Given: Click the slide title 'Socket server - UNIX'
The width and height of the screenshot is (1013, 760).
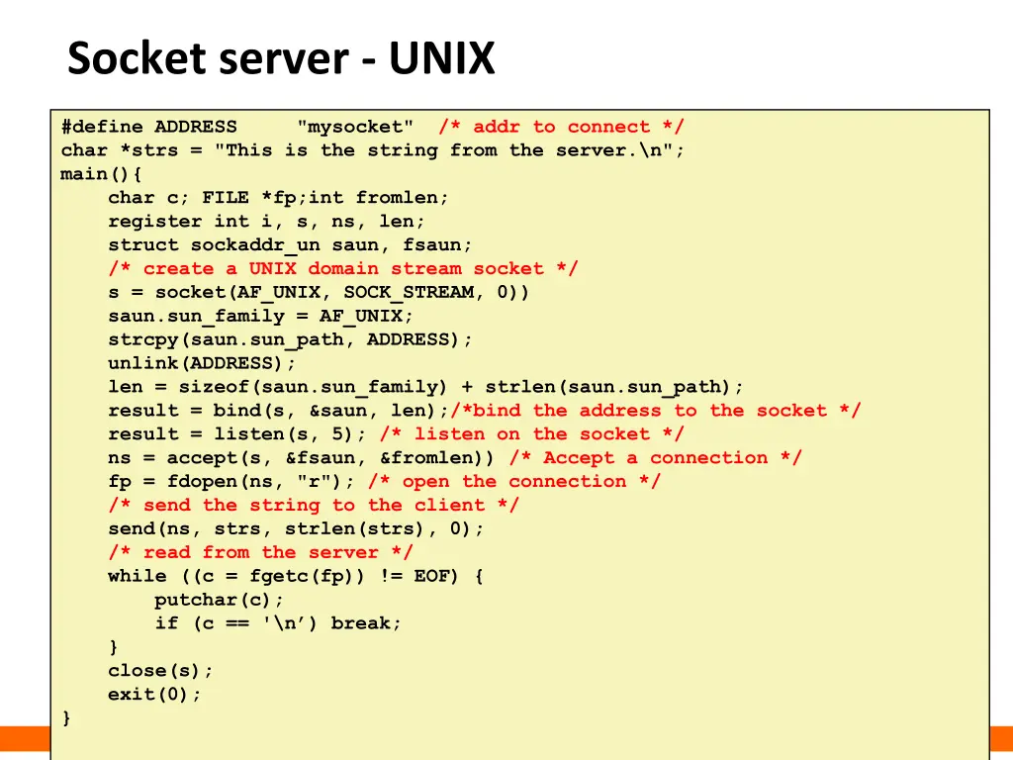Looking at the screenshot, I should coord(280,57).
